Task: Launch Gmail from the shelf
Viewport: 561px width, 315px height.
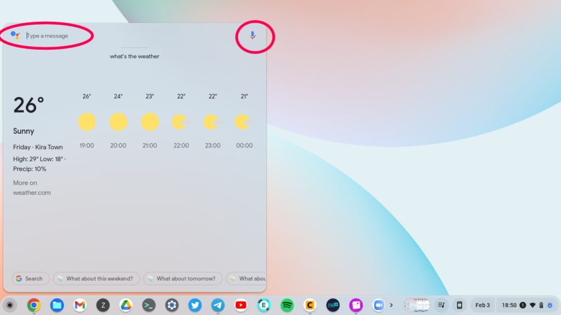Action: [x=80, y=305]
